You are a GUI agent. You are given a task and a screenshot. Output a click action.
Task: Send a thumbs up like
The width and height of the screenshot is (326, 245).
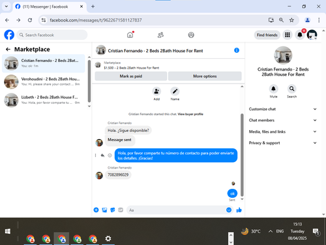click(239, 210)
